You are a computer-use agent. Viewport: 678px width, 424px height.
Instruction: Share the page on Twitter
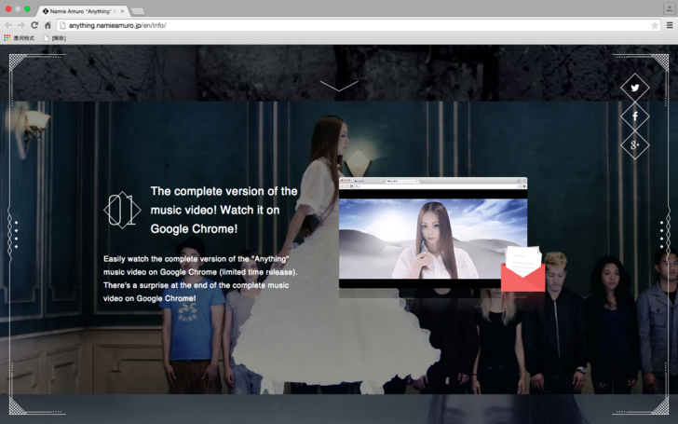pyautogui.click(x=634, y=89)
